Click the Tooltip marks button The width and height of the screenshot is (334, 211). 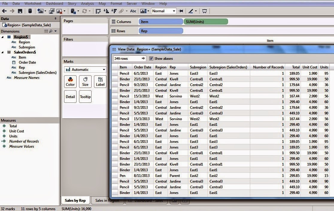pyautogui.click(x=85, y=97)
